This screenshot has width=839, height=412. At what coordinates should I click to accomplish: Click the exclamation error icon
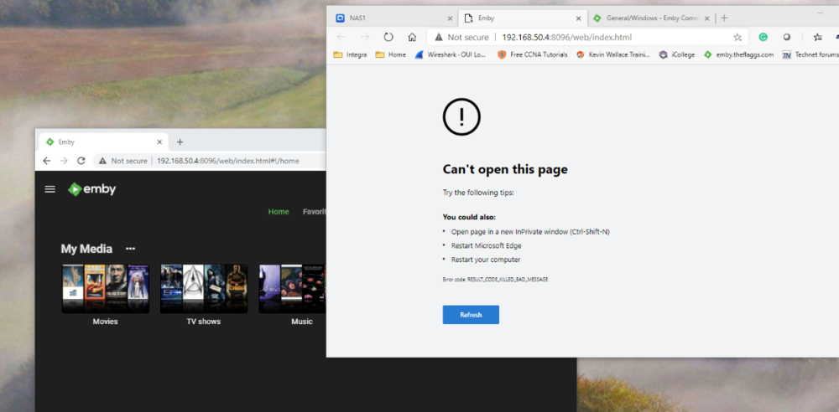point(461,116)
